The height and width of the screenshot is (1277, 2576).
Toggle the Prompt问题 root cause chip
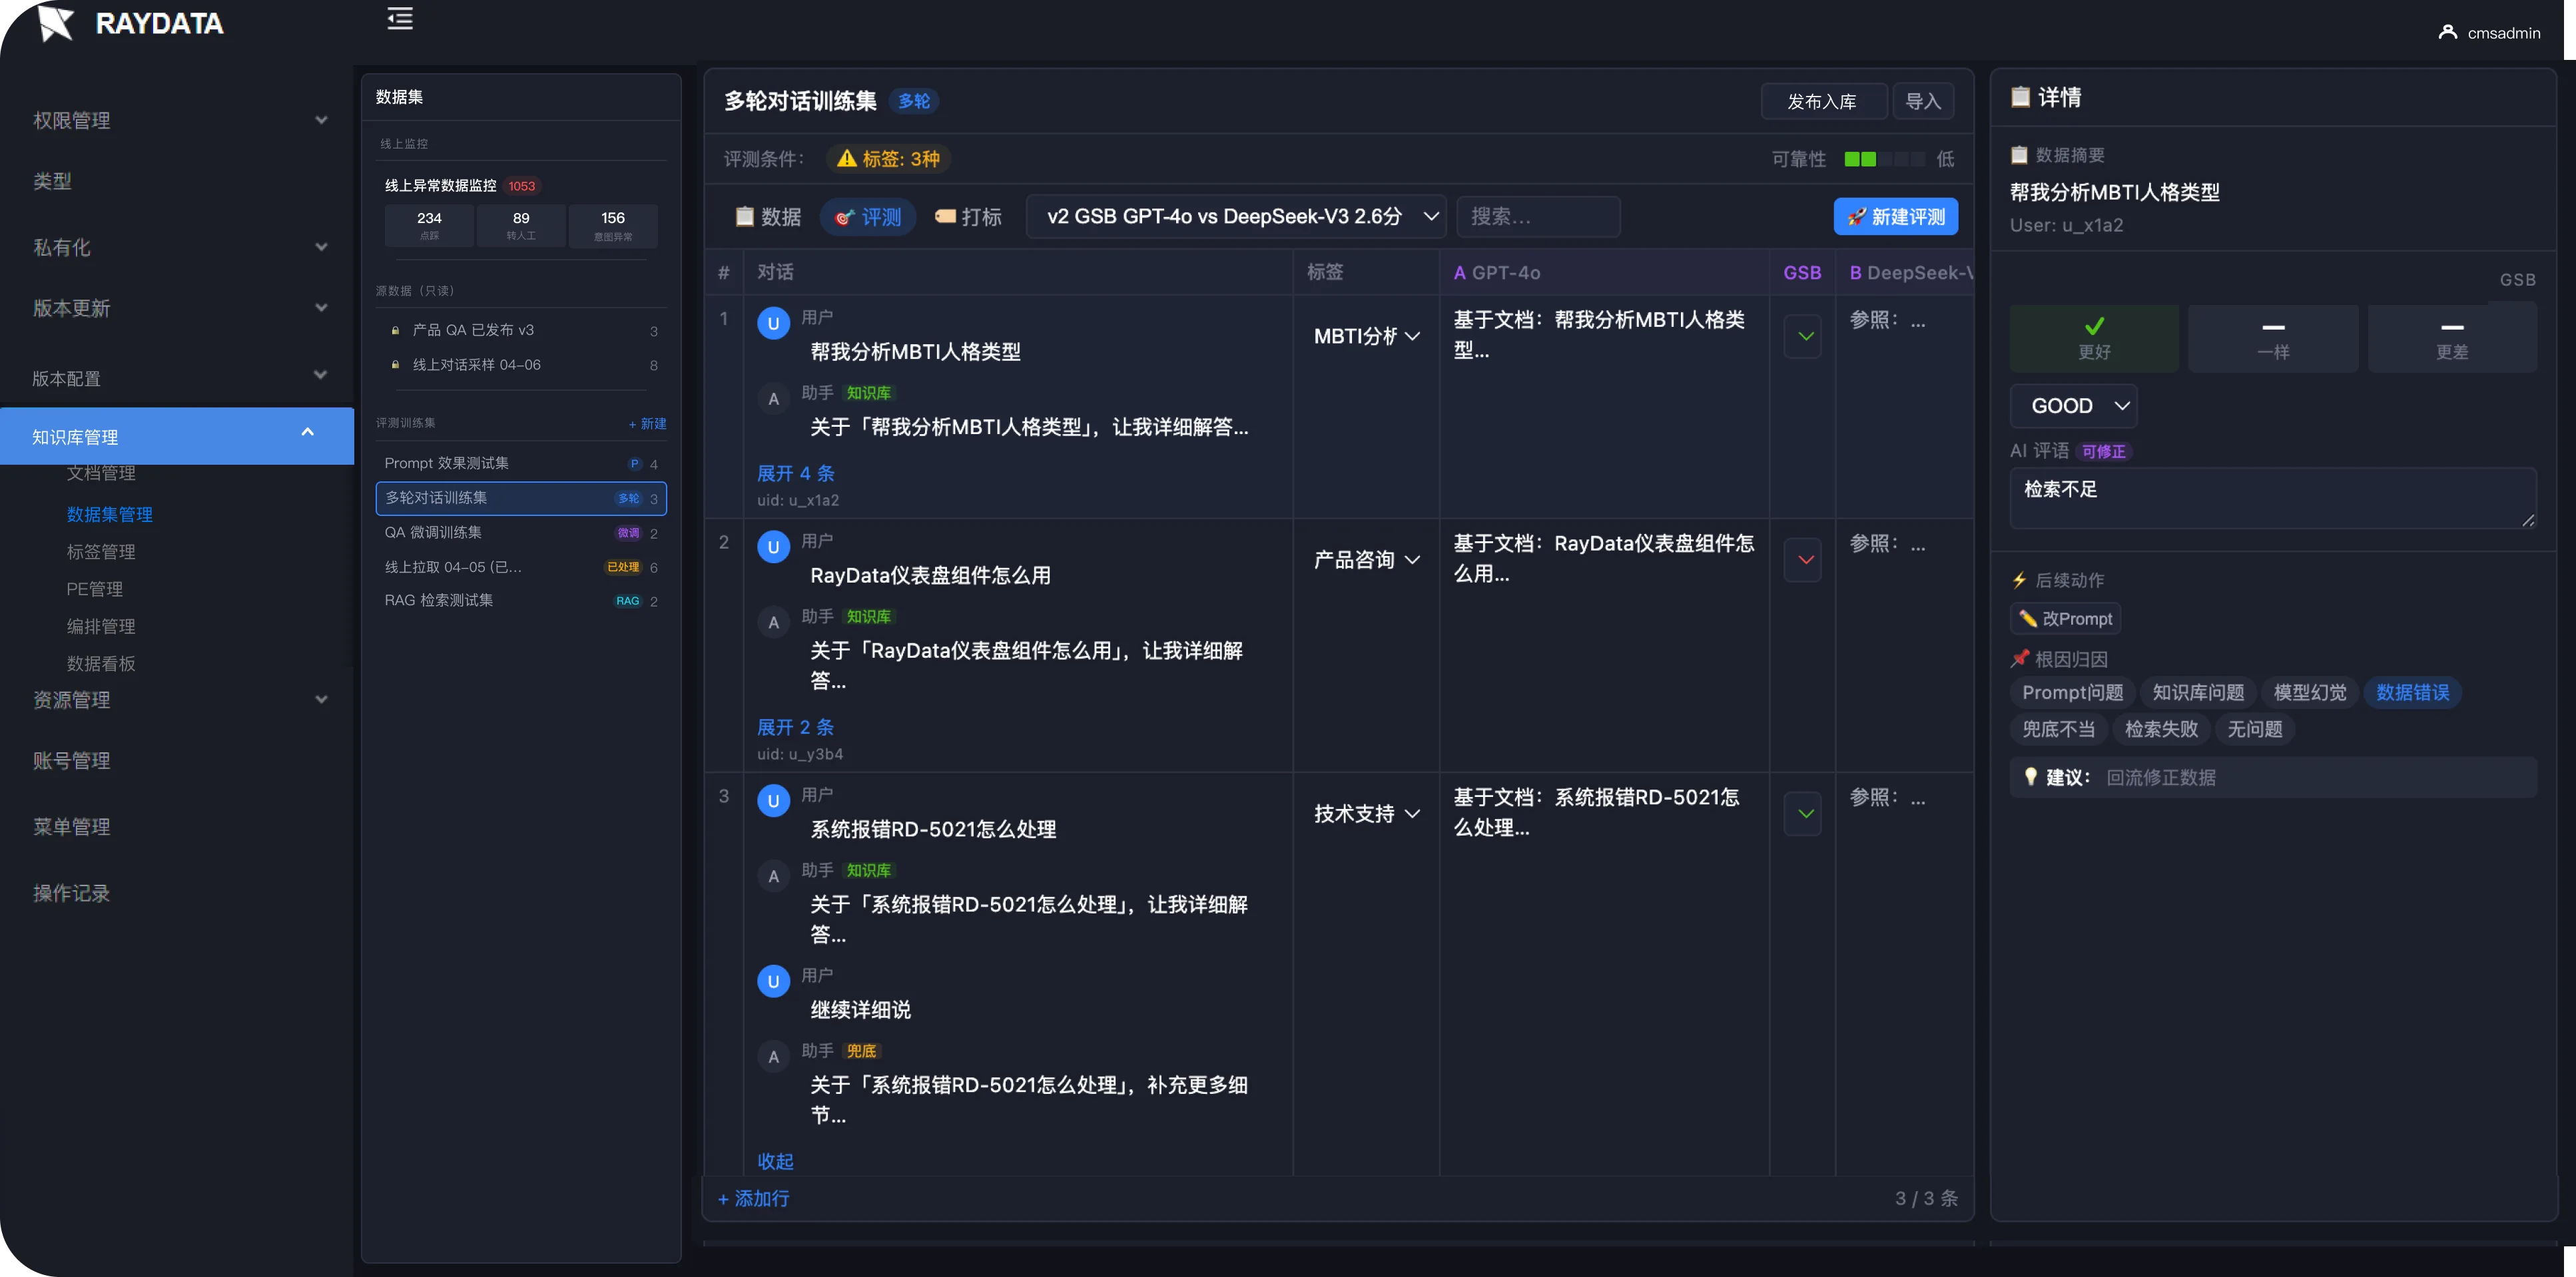coord(2072,692)
